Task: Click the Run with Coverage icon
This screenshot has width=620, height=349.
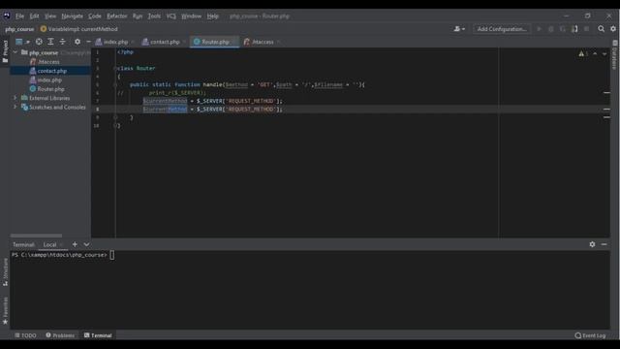Action: (x=563, y=29)
